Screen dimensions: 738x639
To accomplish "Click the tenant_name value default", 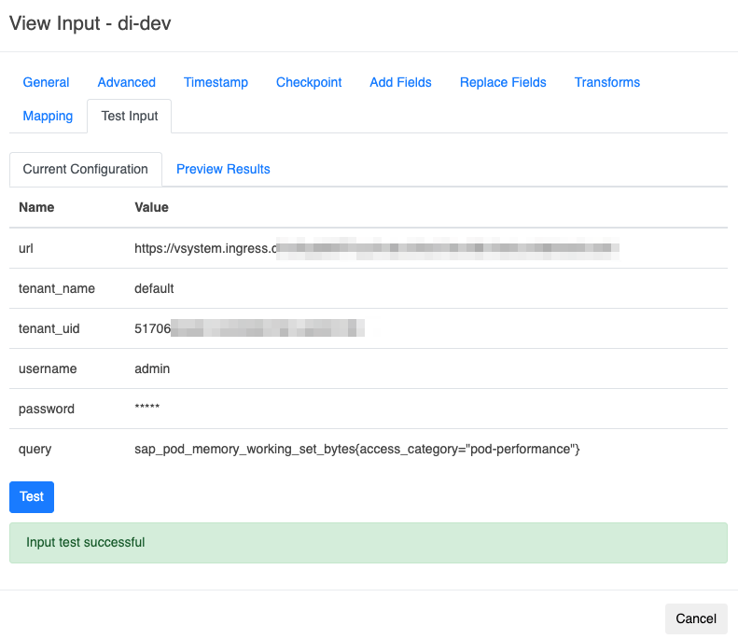I will coord(154,288).
